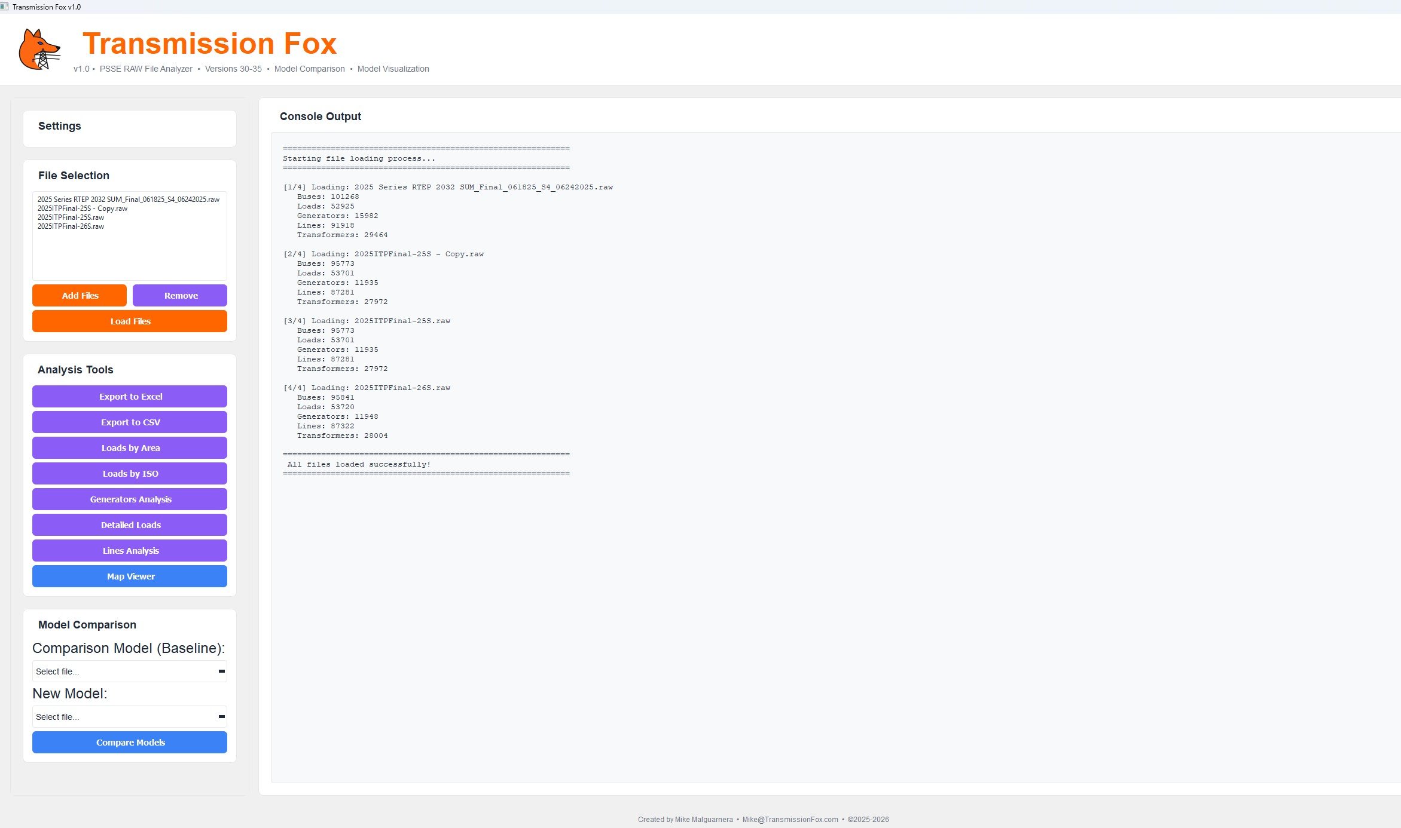
Task: Click the Transmission Fox logo icon
Action: coord(39,50)
